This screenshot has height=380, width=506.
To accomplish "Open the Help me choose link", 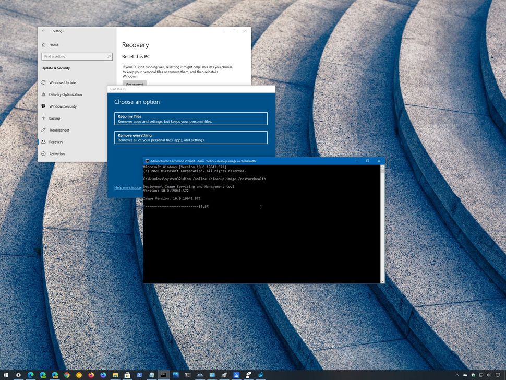I will pos(127,187).
